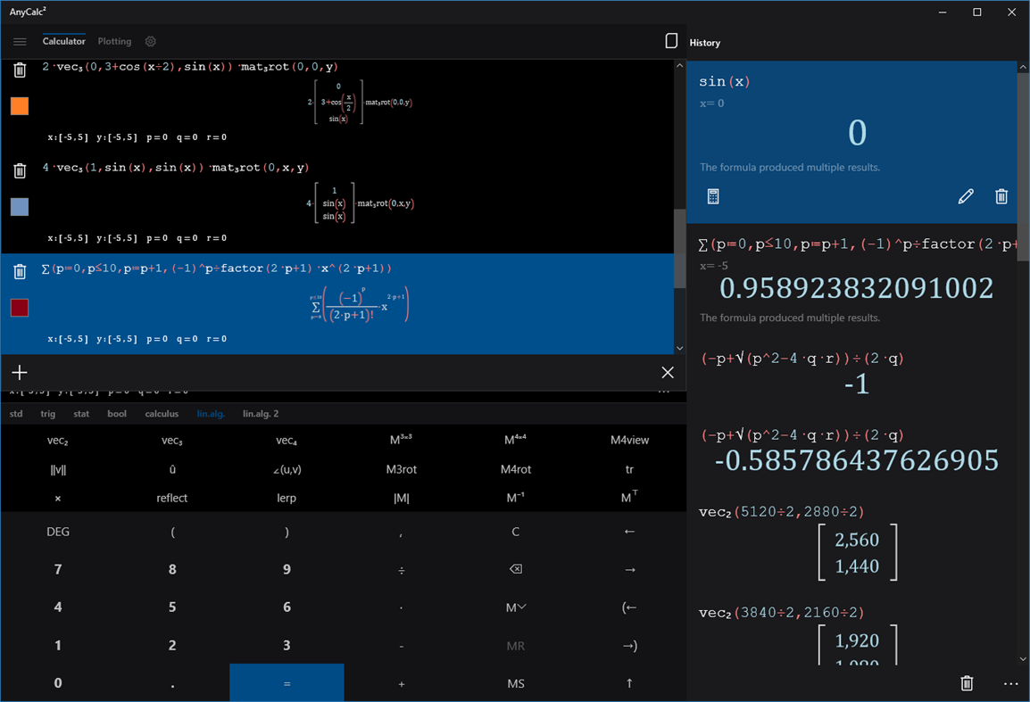
Task: Delete the sin(x) history entry with trash icon
Action: pyautogui.click(x=1001, y=196)
